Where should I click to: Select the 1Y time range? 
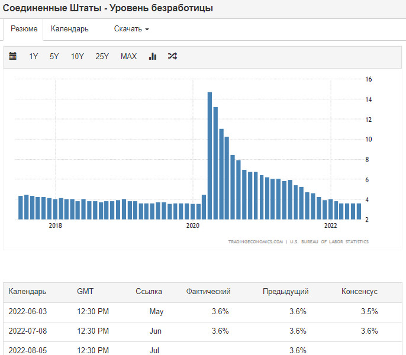point(34,56)
